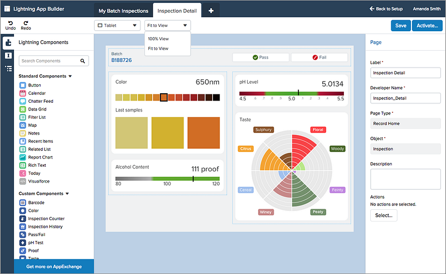Viewport: 446px width, 274px height.
Task: Click the Floral taste label
Action: (x=318, y=129)
